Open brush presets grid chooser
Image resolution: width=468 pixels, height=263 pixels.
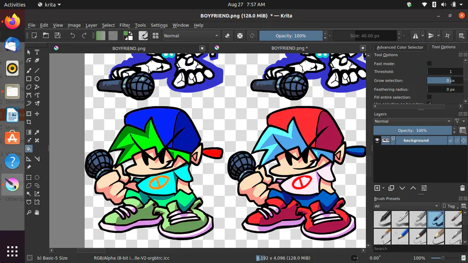coord(155,36)
